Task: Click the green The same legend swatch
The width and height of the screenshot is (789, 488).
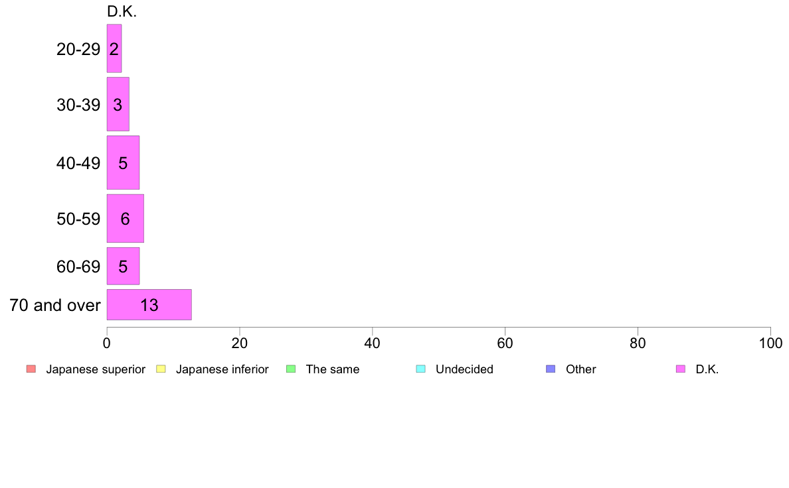Action: pyautogui.click(x=291, y=369)
